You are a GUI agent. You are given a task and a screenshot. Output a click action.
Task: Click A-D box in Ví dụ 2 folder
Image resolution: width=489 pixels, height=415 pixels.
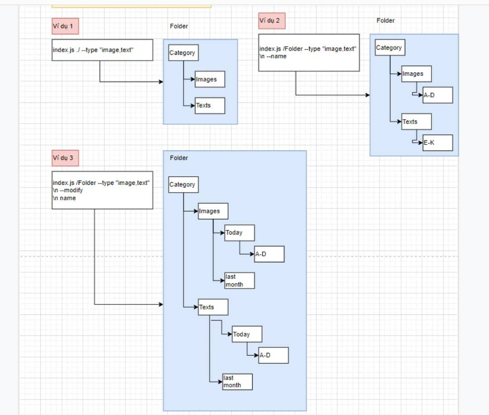point(437,95)
